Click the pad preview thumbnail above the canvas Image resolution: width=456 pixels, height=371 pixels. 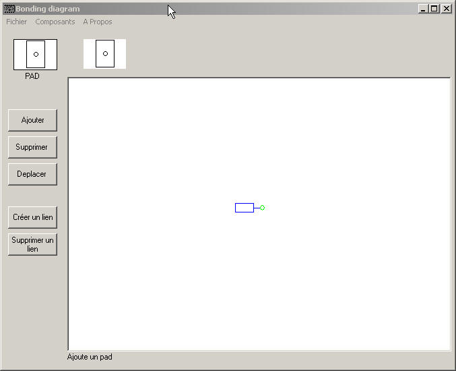tap(104, 53)
